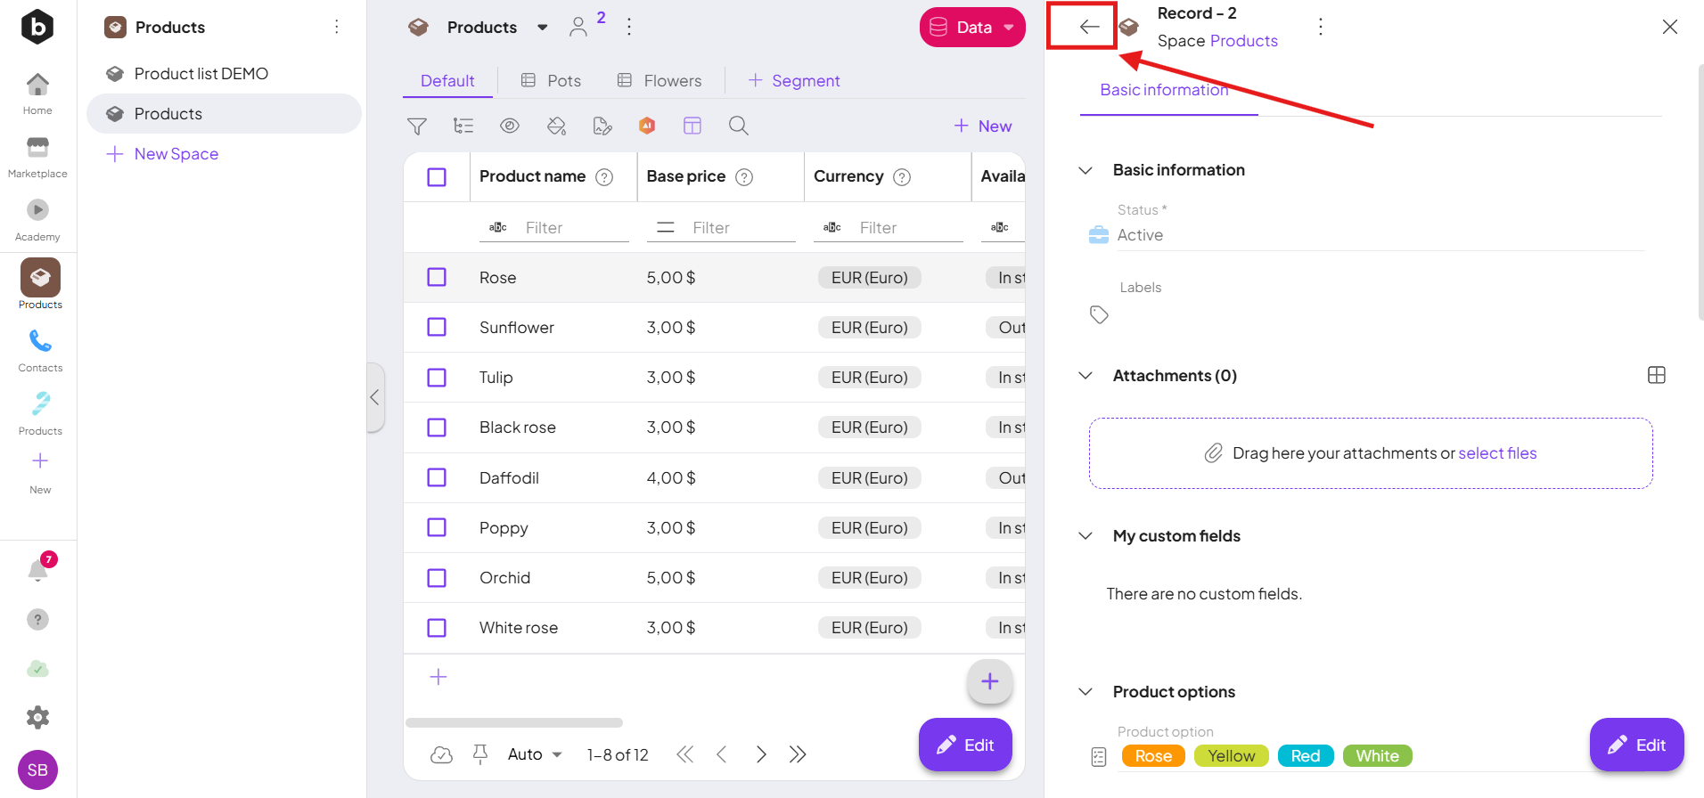Open the Auto page-size dropdown
This screenshot has width=1704, height=798.
[535, 754]
